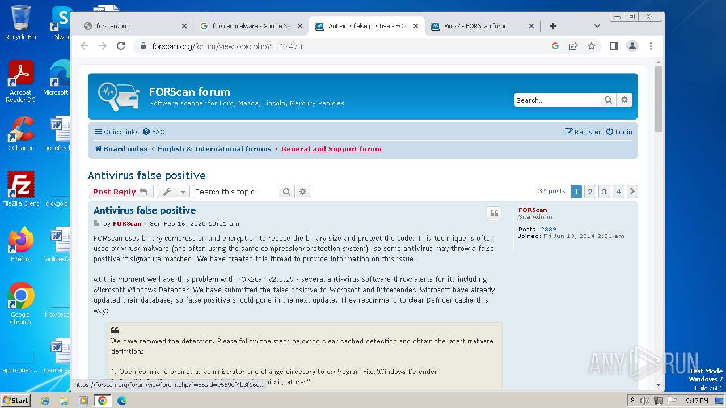The width and height of the screenshot is (726, 408).
Task: Go to page 3 of topic
Action: [x=604, y=192]
